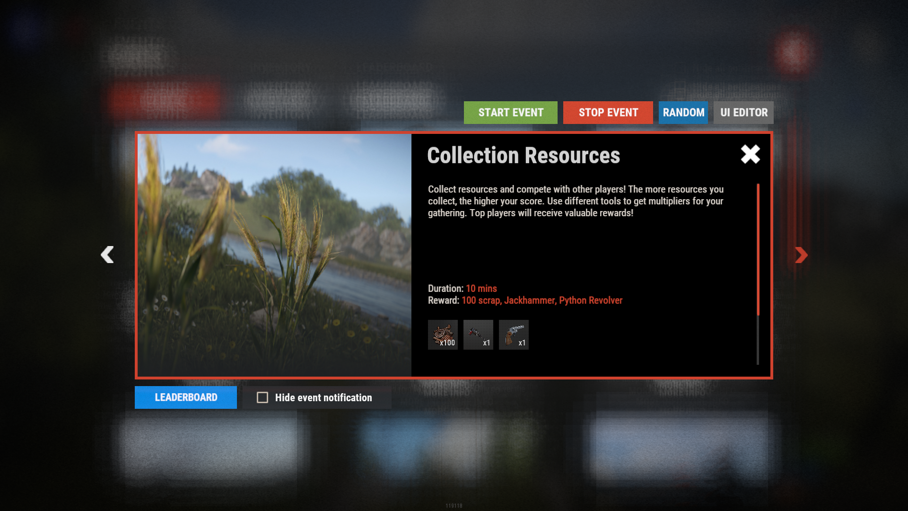Click the wheat field event preview image
This screenshot has height=511, width=908.
coord(274,255)
